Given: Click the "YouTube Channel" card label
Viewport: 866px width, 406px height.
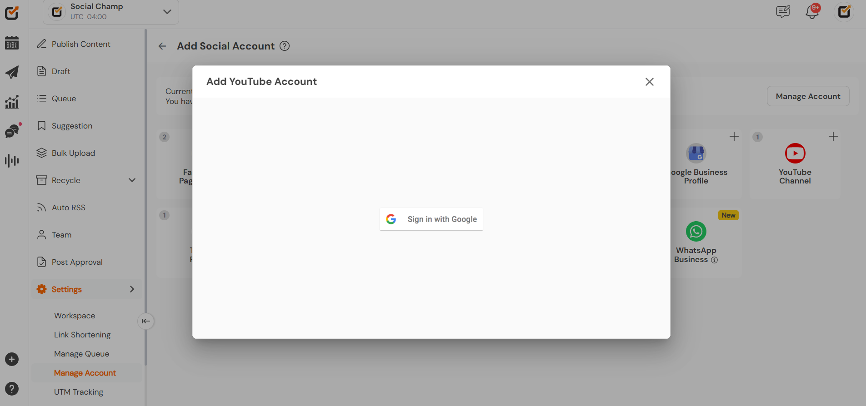Looking at the screenshot, I should 795,177.
